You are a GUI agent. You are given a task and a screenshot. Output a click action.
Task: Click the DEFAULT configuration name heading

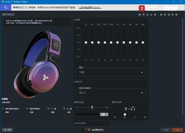tap(8, 14)
